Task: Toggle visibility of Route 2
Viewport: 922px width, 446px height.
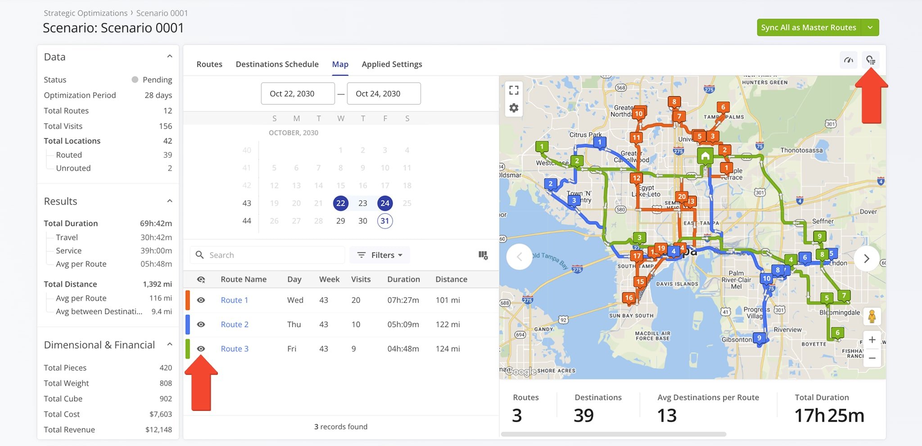Action: click(x=201, y=325)
